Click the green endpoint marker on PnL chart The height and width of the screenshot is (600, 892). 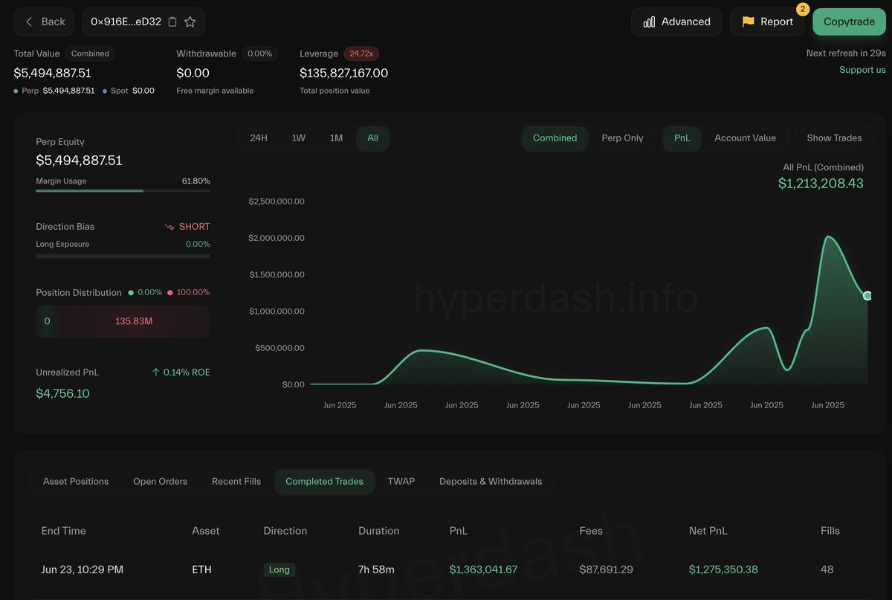pyautogui.click(x=867, y=295)
